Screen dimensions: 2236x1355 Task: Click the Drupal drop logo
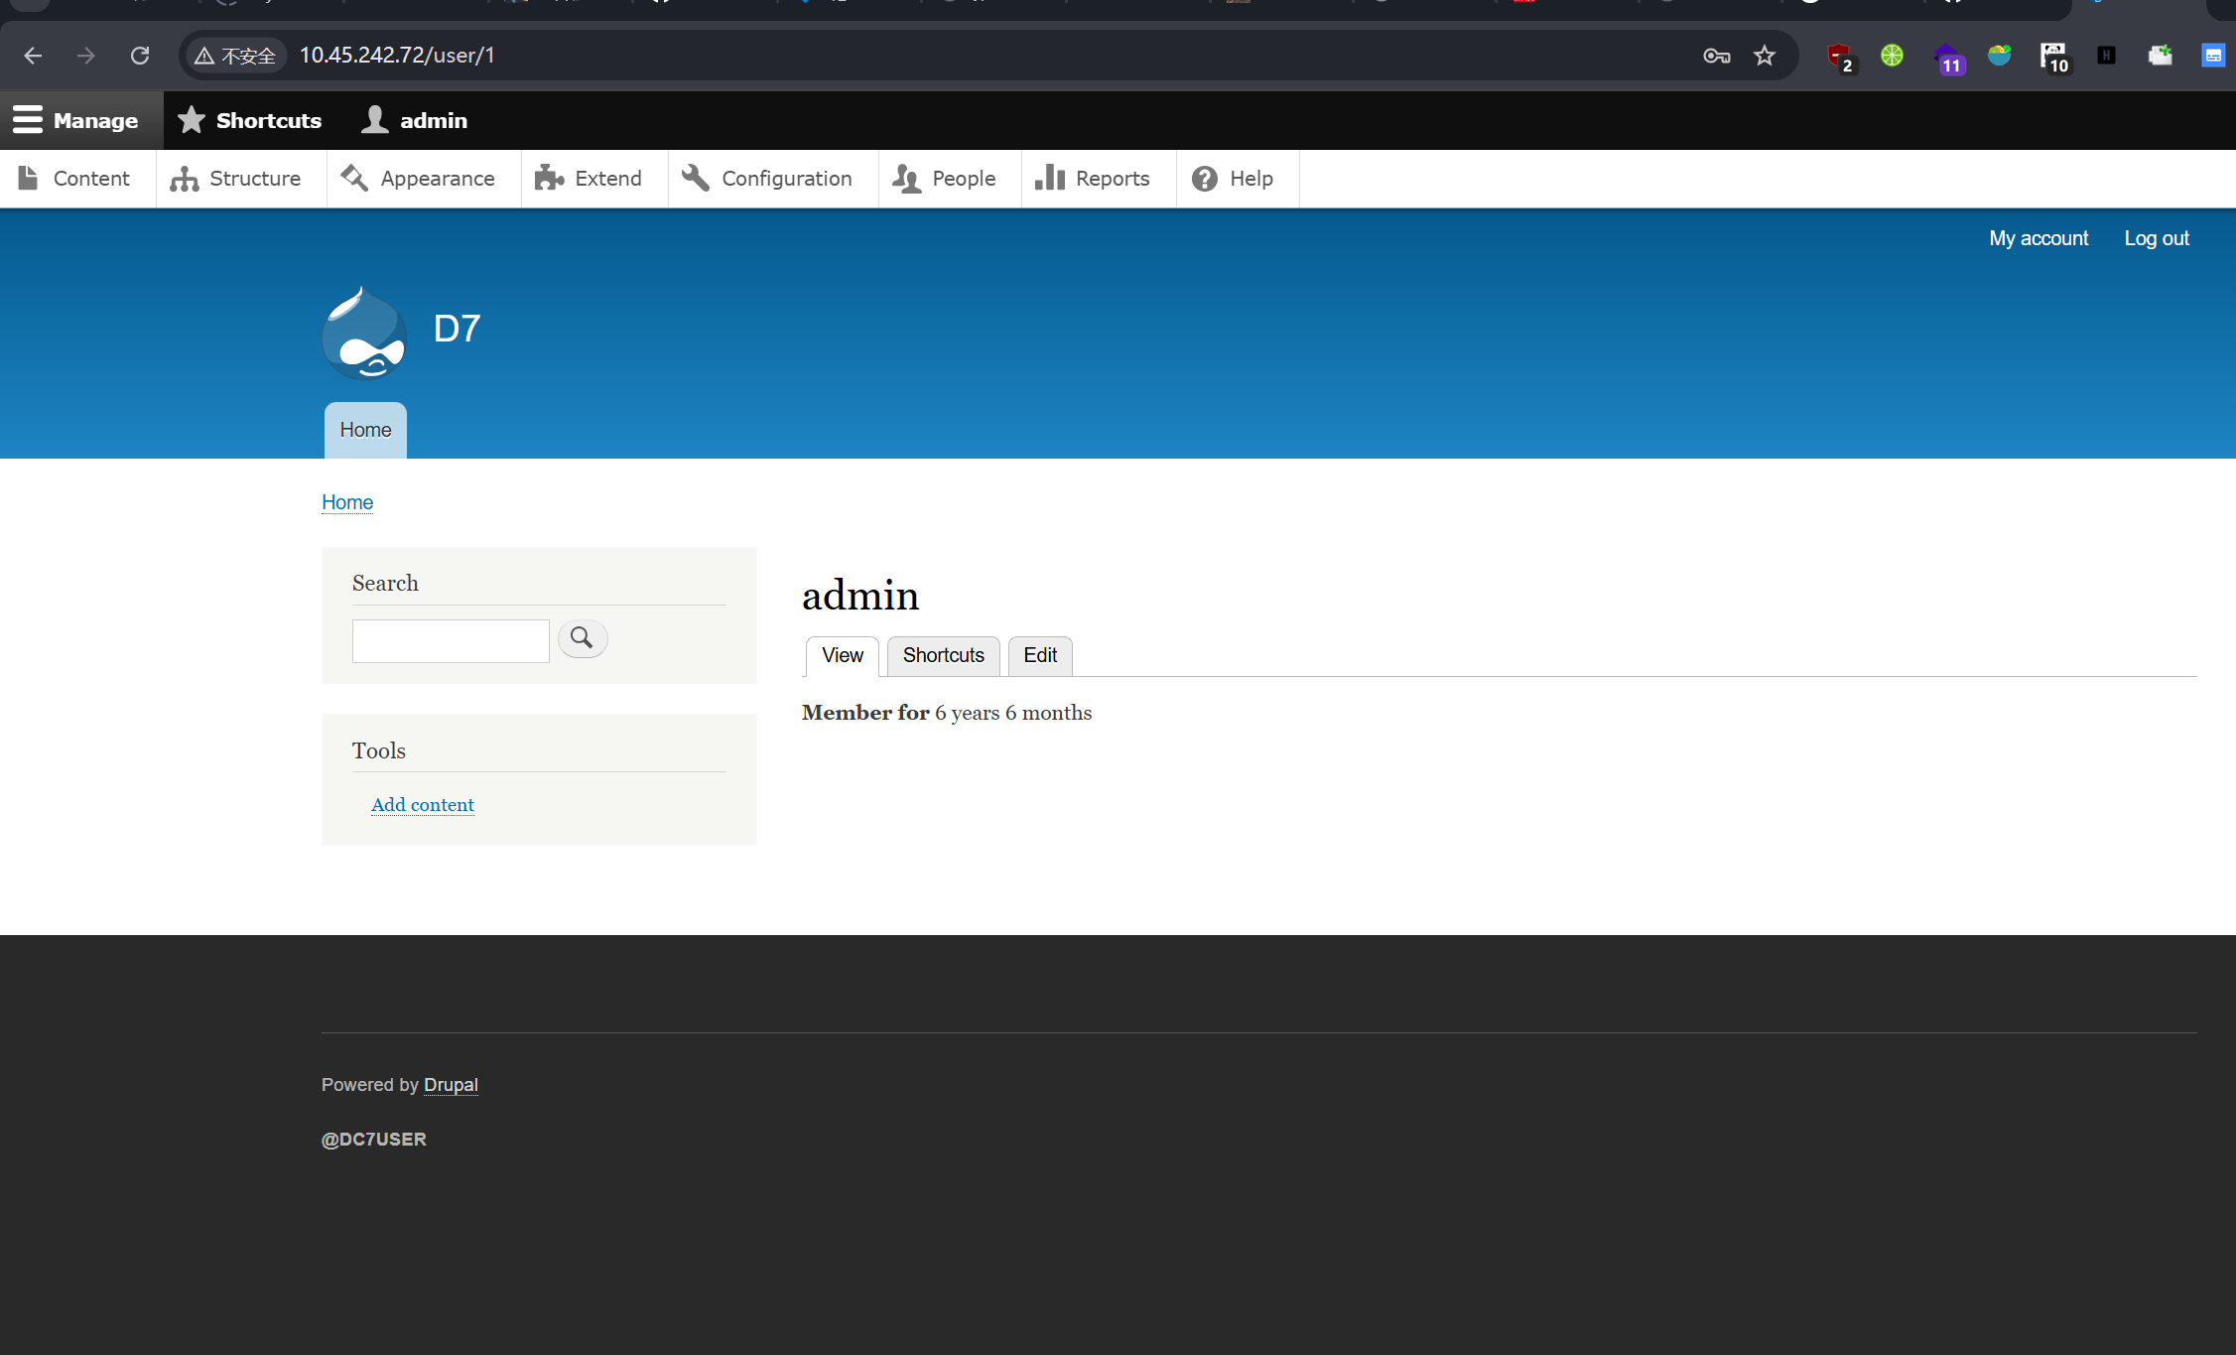(364, 334)
